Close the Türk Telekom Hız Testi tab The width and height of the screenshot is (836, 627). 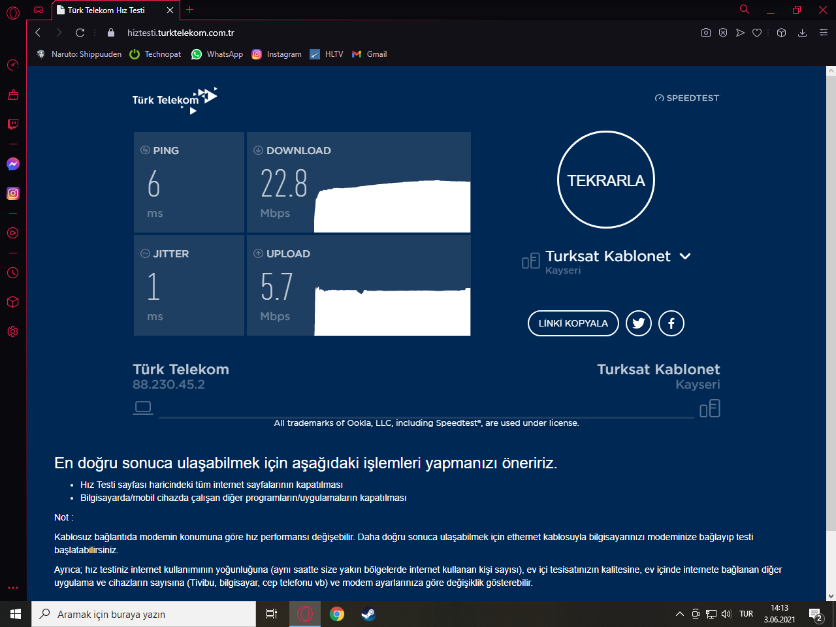coord(170,10)
